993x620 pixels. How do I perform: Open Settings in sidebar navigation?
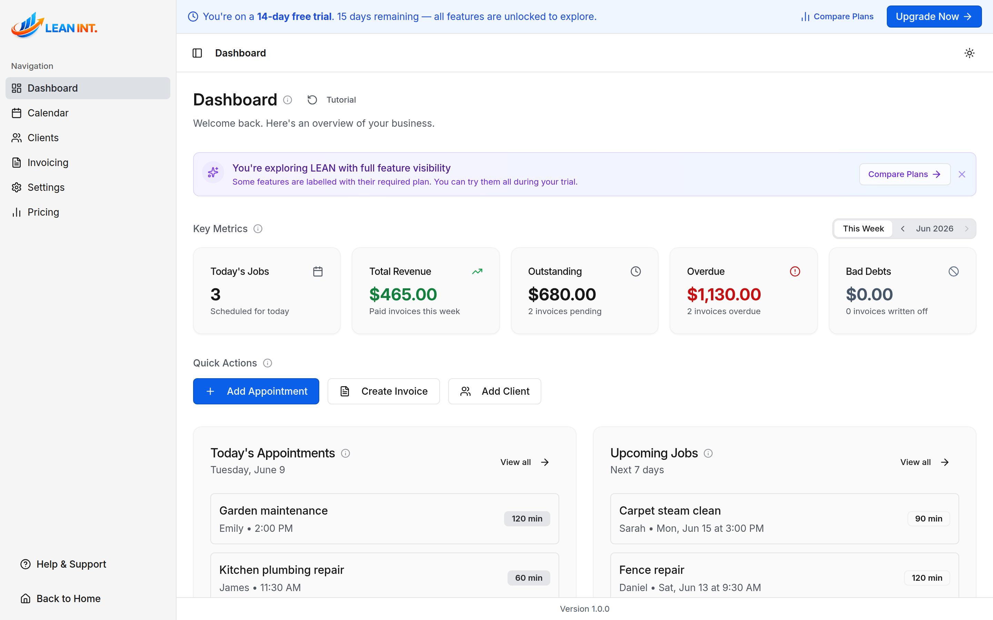pos(88,187)
